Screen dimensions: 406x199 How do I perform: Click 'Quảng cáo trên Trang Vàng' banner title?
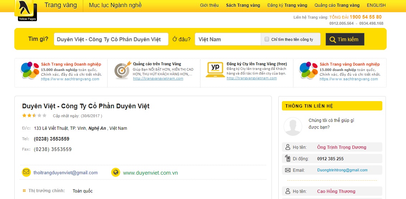click(157, 64)
